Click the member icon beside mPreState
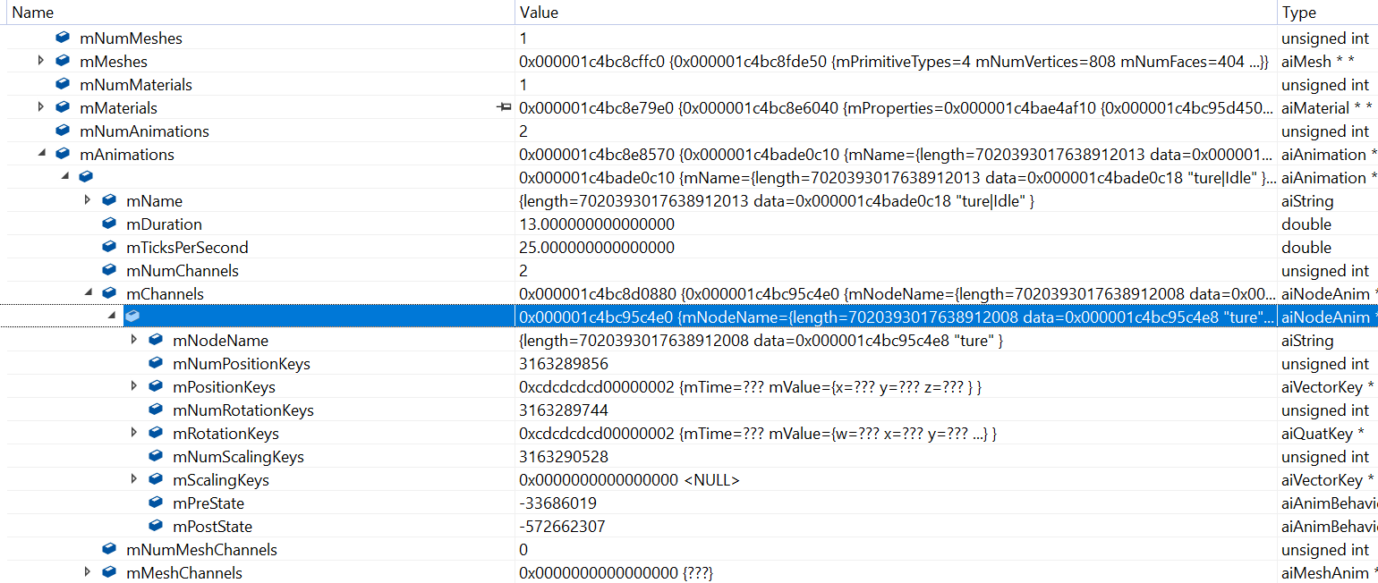The width and height of the screenshot is (1378, 583). [x=155, y=503]
